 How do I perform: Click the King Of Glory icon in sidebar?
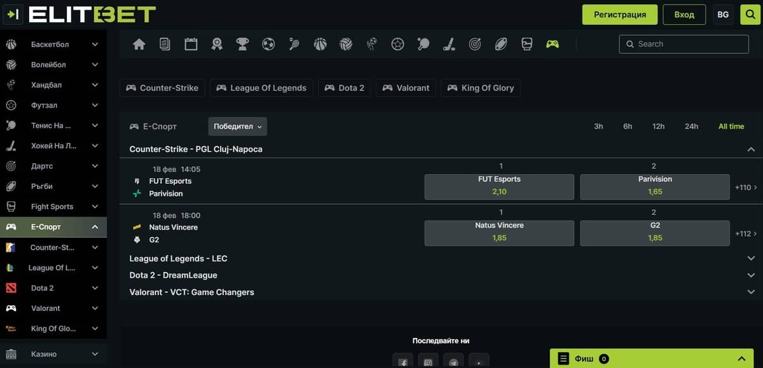coord(11,329)
